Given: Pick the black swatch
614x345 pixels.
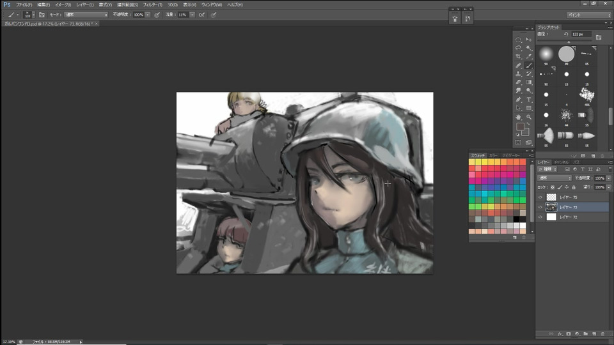Looking at the screenshot, I should (x=517, y=219).
